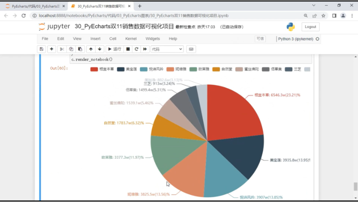Toggle the 自然堂 orange legend item
This screenshot has width=358, height=202.
click(222, 69)
